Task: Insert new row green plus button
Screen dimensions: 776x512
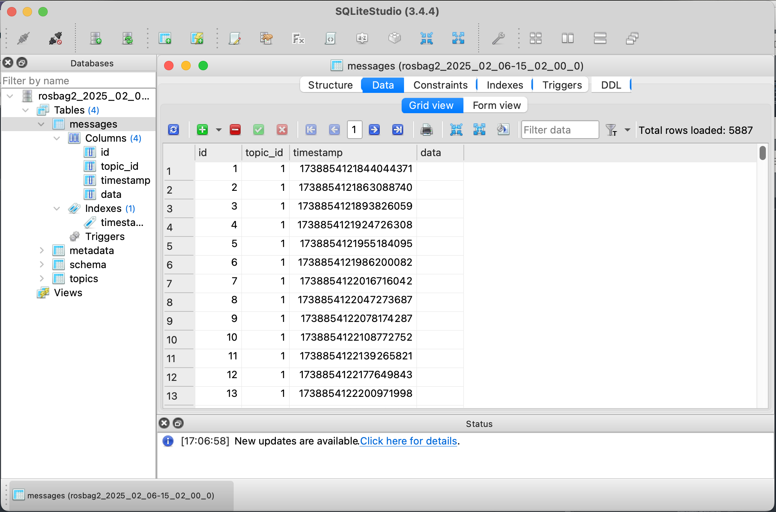Action: coord(202,130)
